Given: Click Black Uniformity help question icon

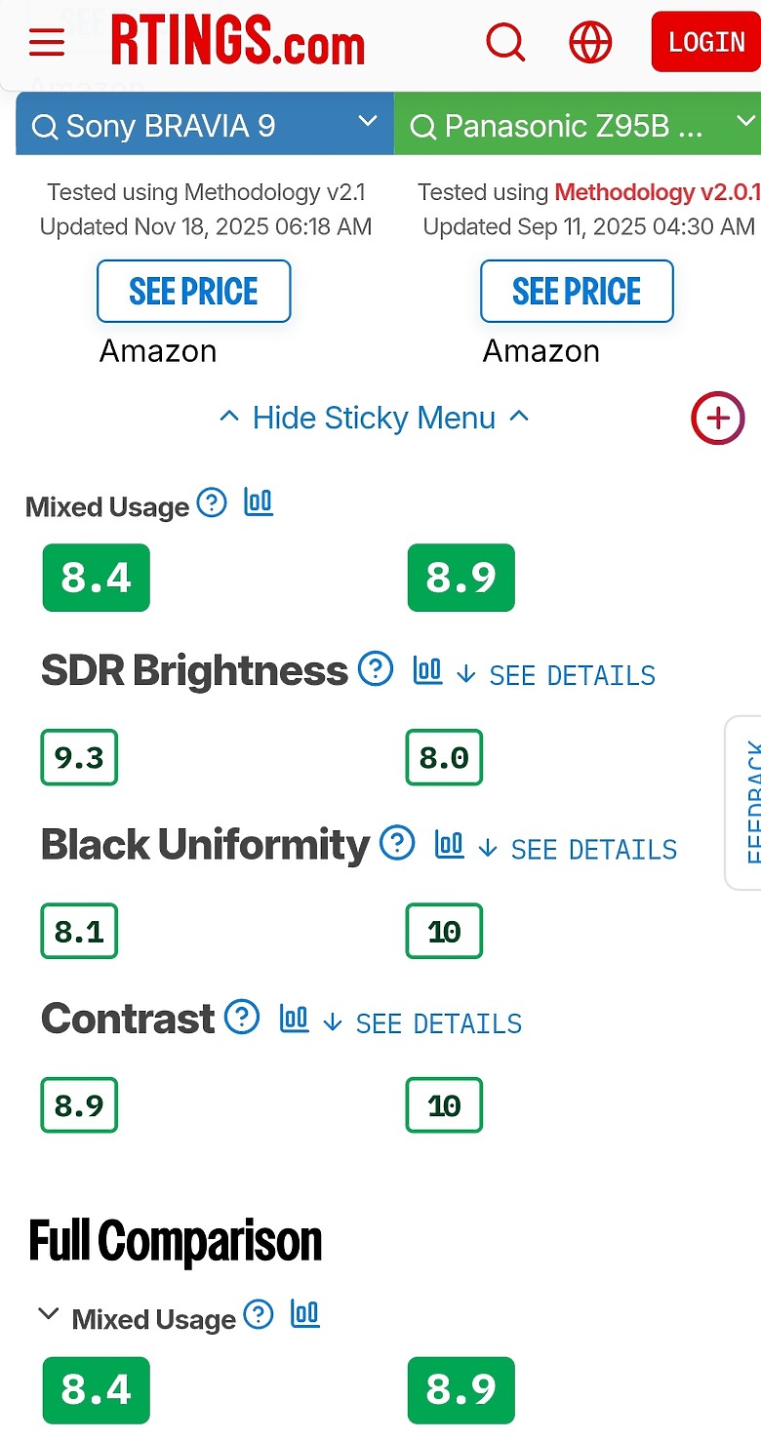Looking at the screenshot, I should tap(397, 843).
